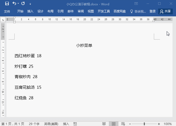Click the 告诉我 lightbulb search box

click(138, 11)
